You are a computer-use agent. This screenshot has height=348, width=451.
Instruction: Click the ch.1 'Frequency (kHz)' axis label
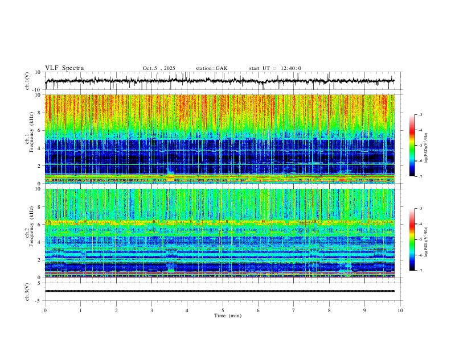tap(31, 132)
